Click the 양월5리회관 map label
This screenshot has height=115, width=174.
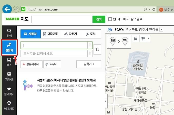[130, 109]
